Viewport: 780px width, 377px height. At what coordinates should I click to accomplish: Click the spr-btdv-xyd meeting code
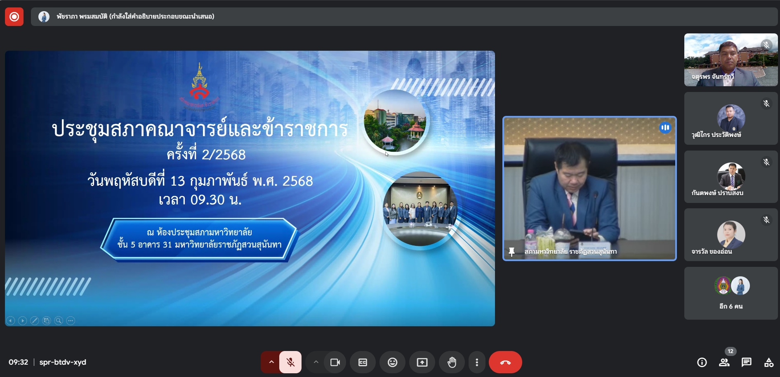pos(63,362)
